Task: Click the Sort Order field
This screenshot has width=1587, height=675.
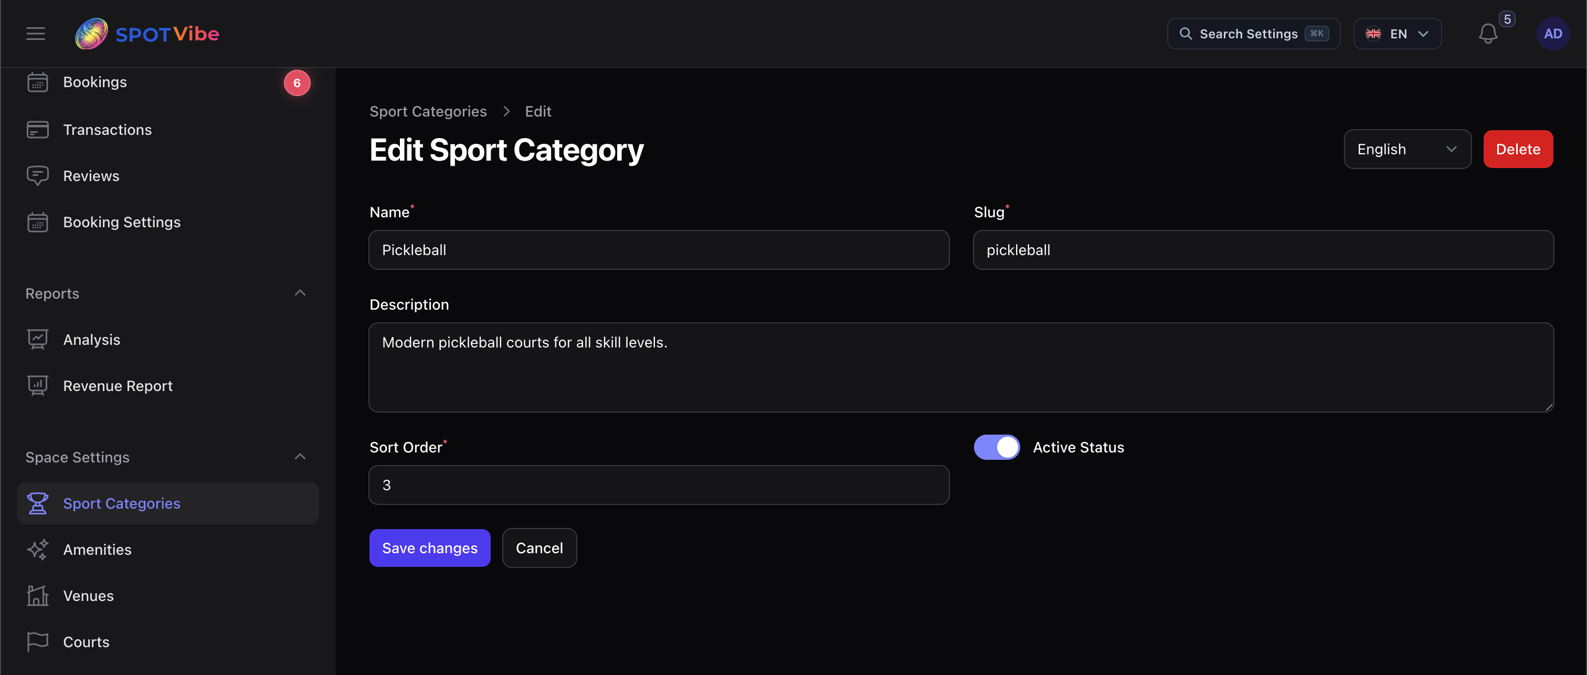Action: point(659,485)
